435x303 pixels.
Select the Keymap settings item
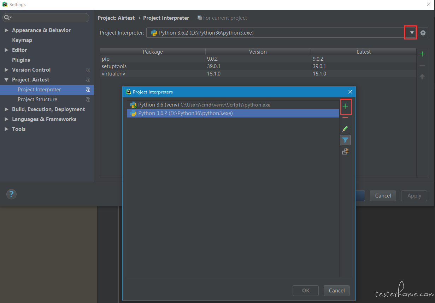(22, 40)
